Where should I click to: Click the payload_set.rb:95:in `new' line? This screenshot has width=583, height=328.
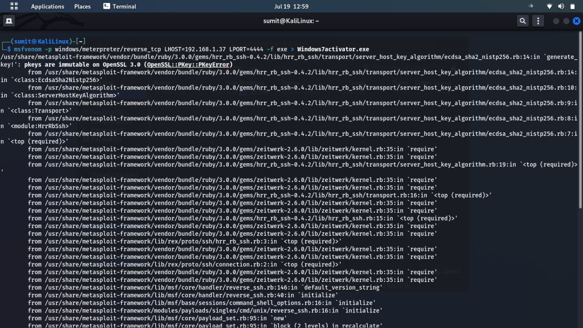click(x=158, y=318)
